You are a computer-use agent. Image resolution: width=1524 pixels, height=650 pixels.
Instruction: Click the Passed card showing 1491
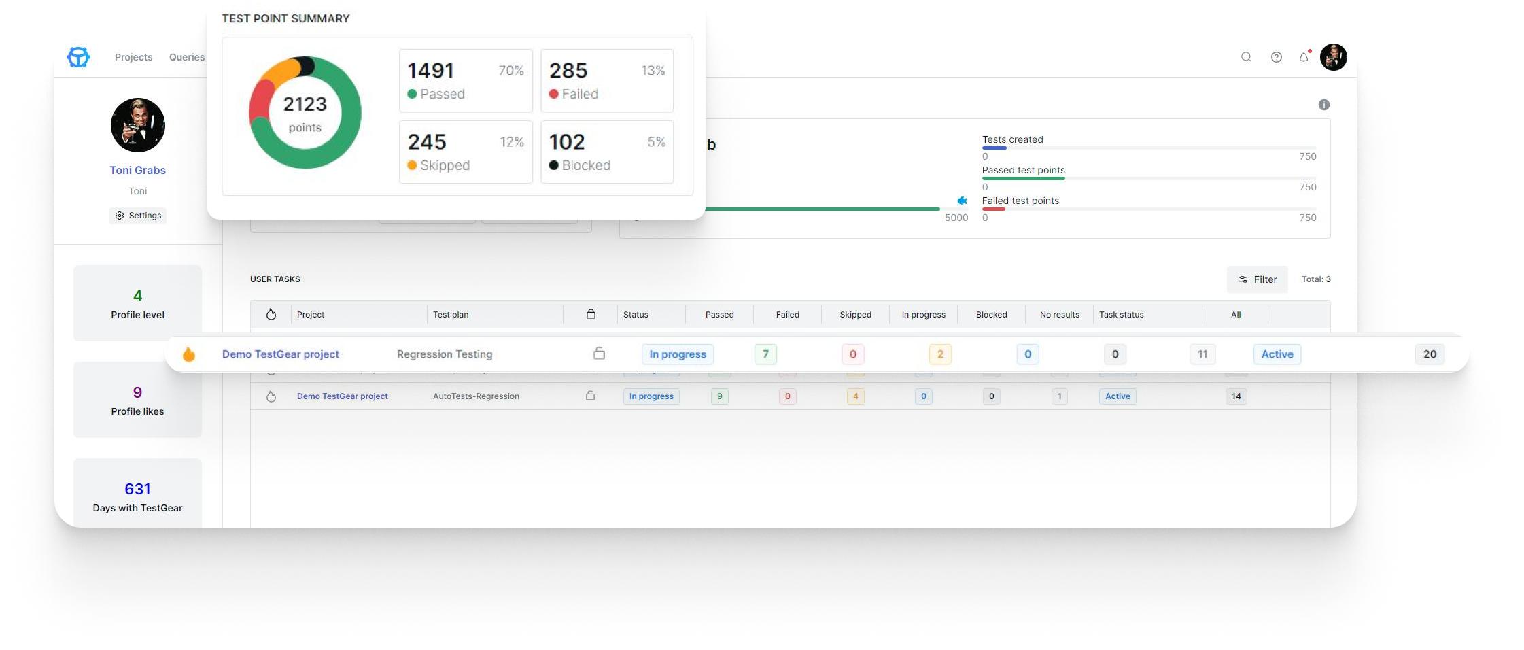(x=466, y=81)
